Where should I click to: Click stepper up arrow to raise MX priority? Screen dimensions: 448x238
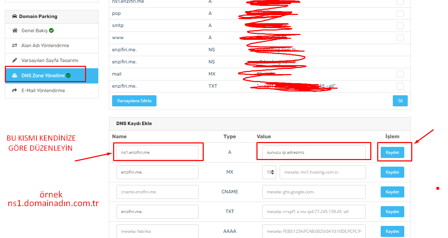tap(273, 170)
